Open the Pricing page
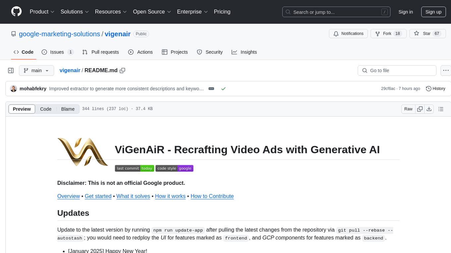 click(222, 12)
